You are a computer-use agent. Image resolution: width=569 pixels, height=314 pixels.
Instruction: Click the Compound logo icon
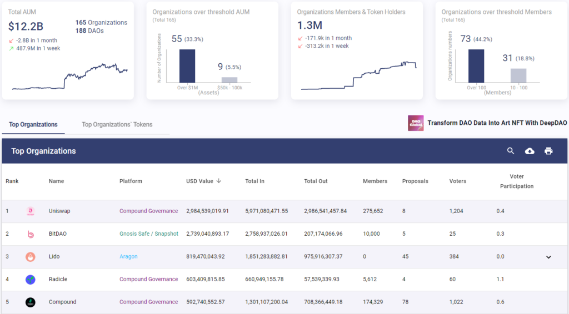[31, 302]
